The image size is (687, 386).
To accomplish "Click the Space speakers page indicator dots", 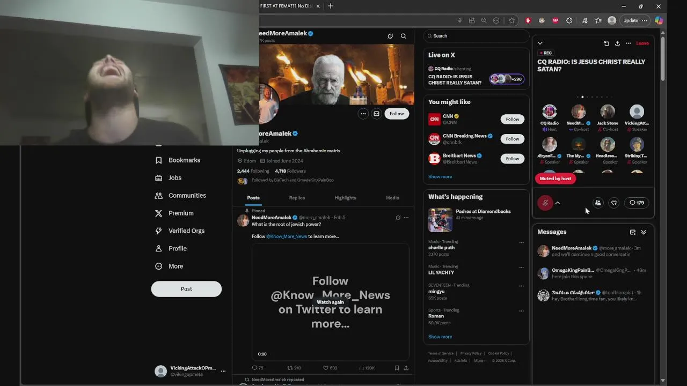I will pos(594,97).
